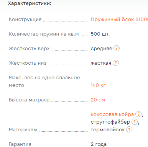
Task: Click the 20 см height link
Action: point(98,100)
